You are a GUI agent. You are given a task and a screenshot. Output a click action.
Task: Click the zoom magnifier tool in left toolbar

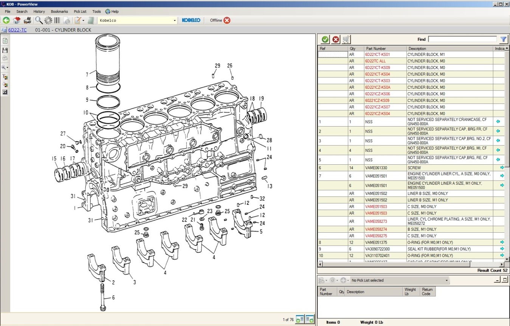(4, 67)
